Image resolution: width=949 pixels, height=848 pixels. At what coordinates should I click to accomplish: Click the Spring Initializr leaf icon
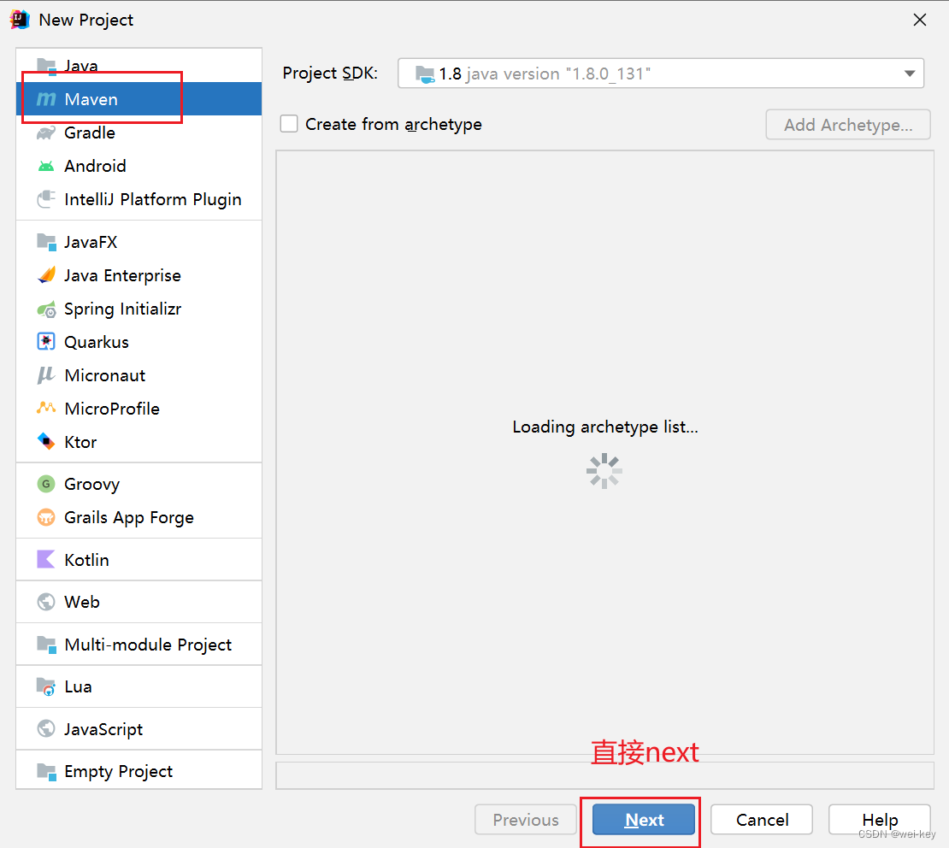47,309
